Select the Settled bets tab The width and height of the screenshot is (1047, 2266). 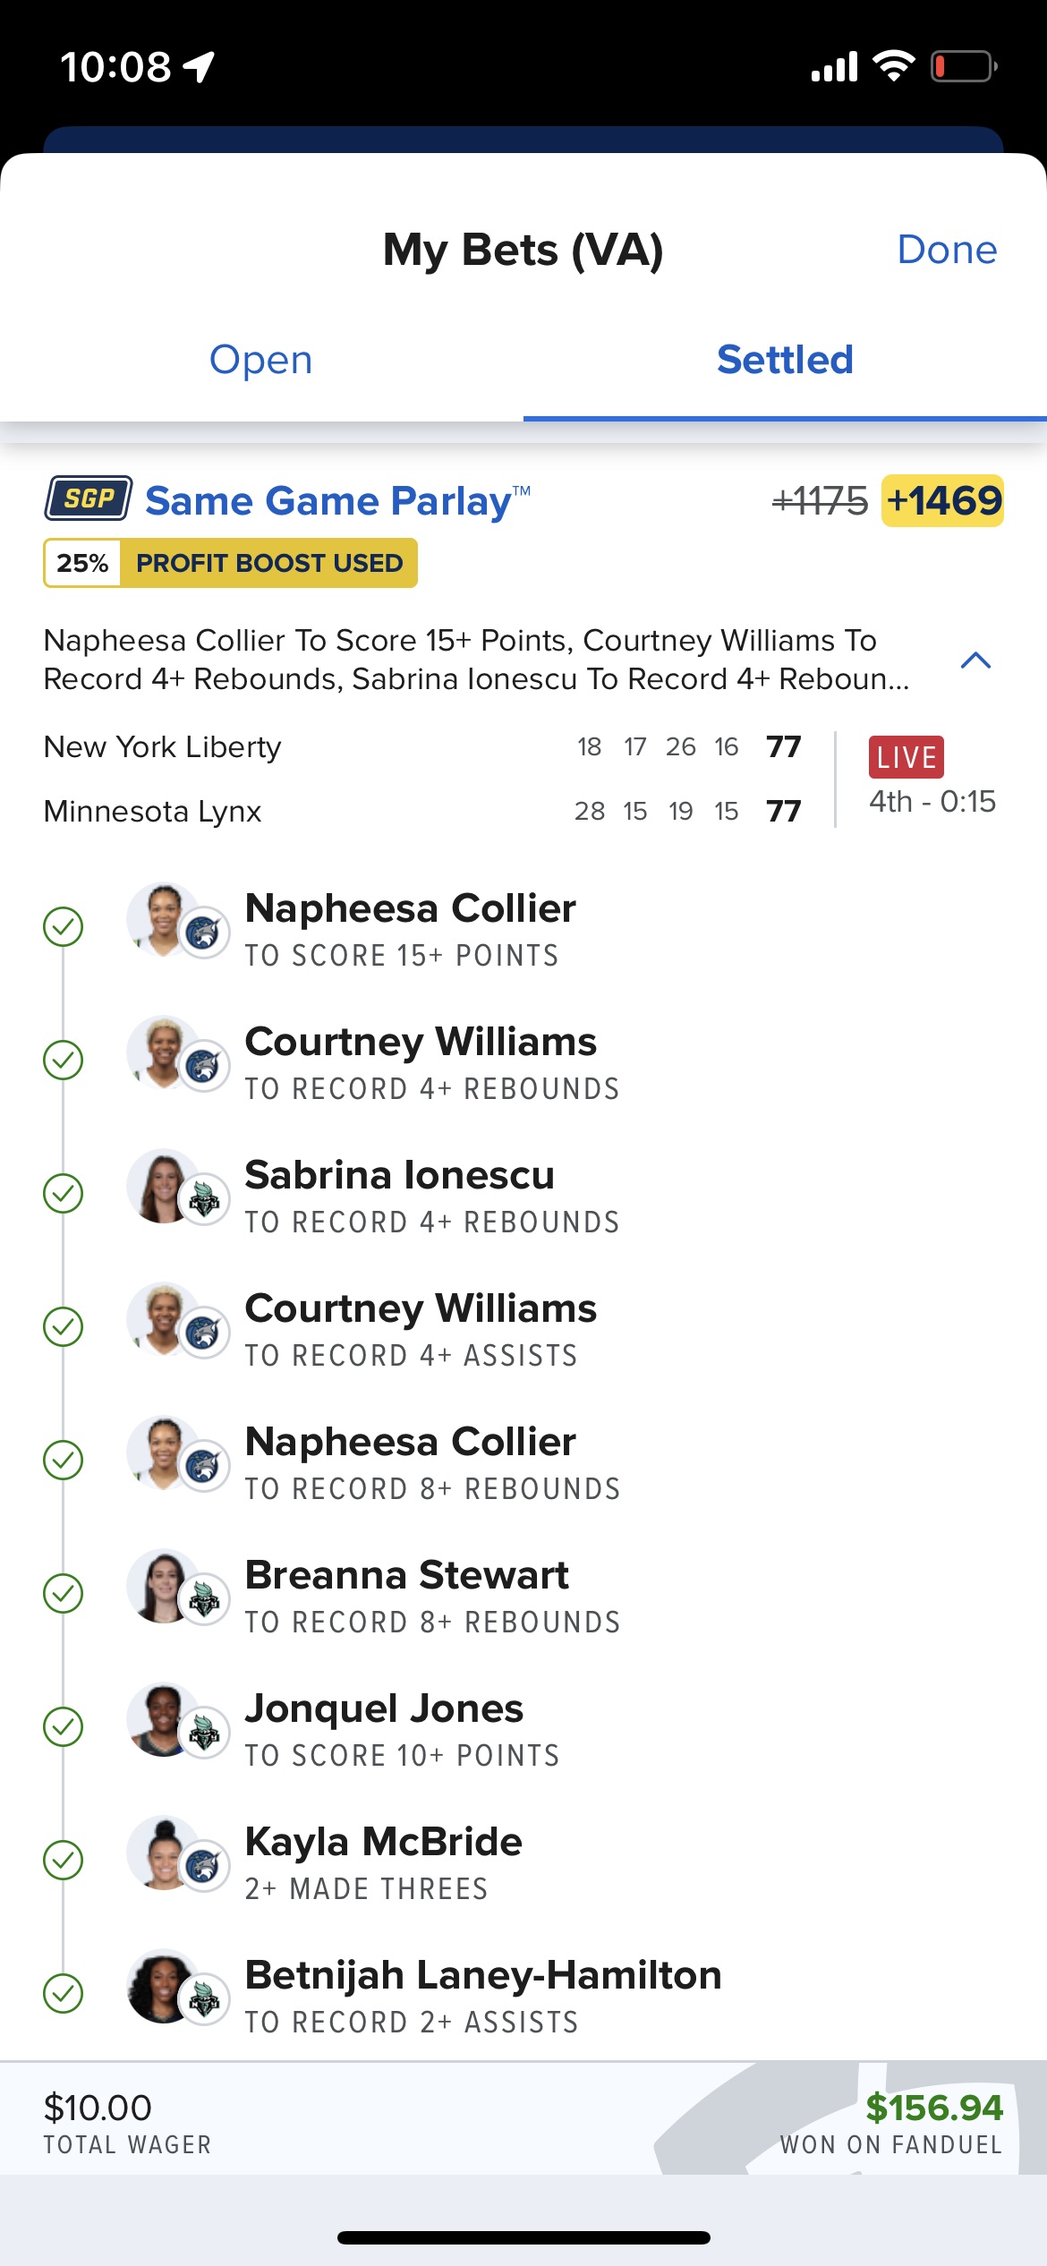point(785,360)
